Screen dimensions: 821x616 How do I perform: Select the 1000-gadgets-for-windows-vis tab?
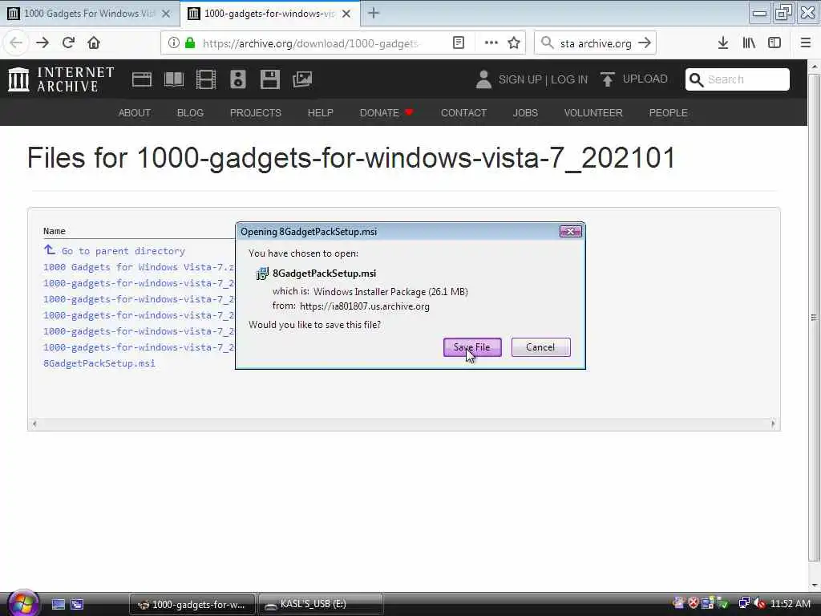click(x=269, y=14)
